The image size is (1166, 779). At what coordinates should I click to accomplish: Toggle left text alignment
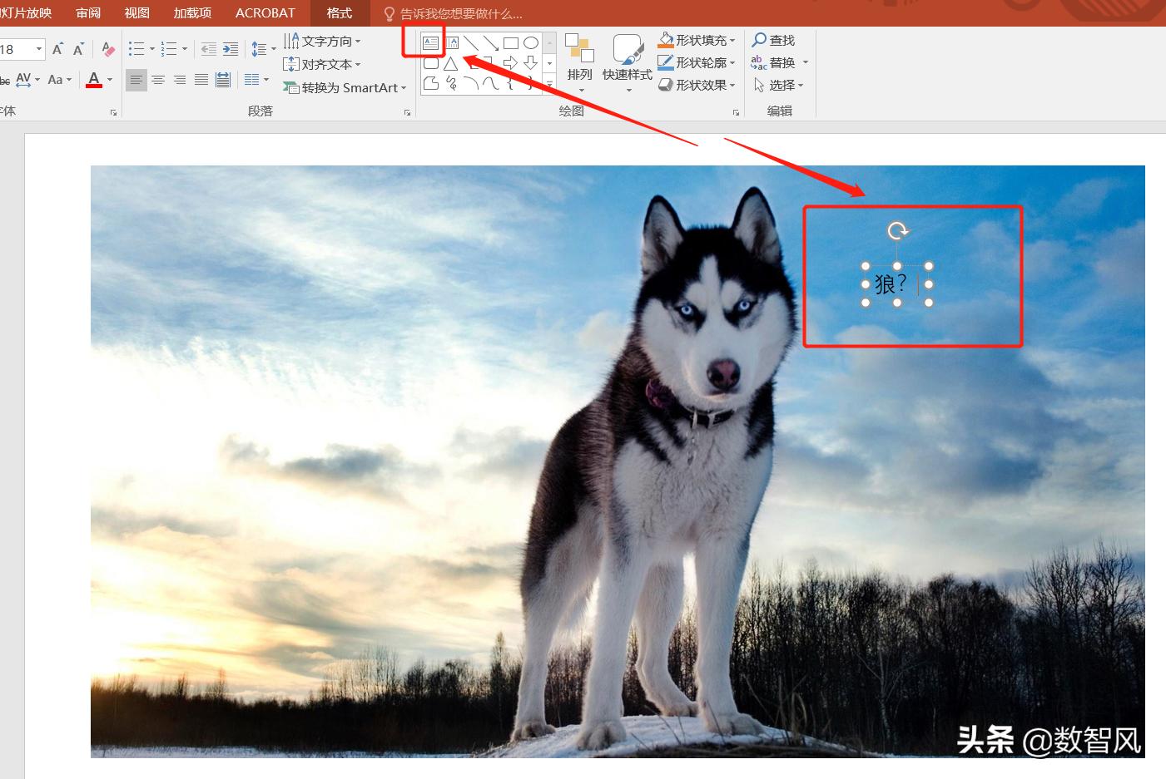136,80
